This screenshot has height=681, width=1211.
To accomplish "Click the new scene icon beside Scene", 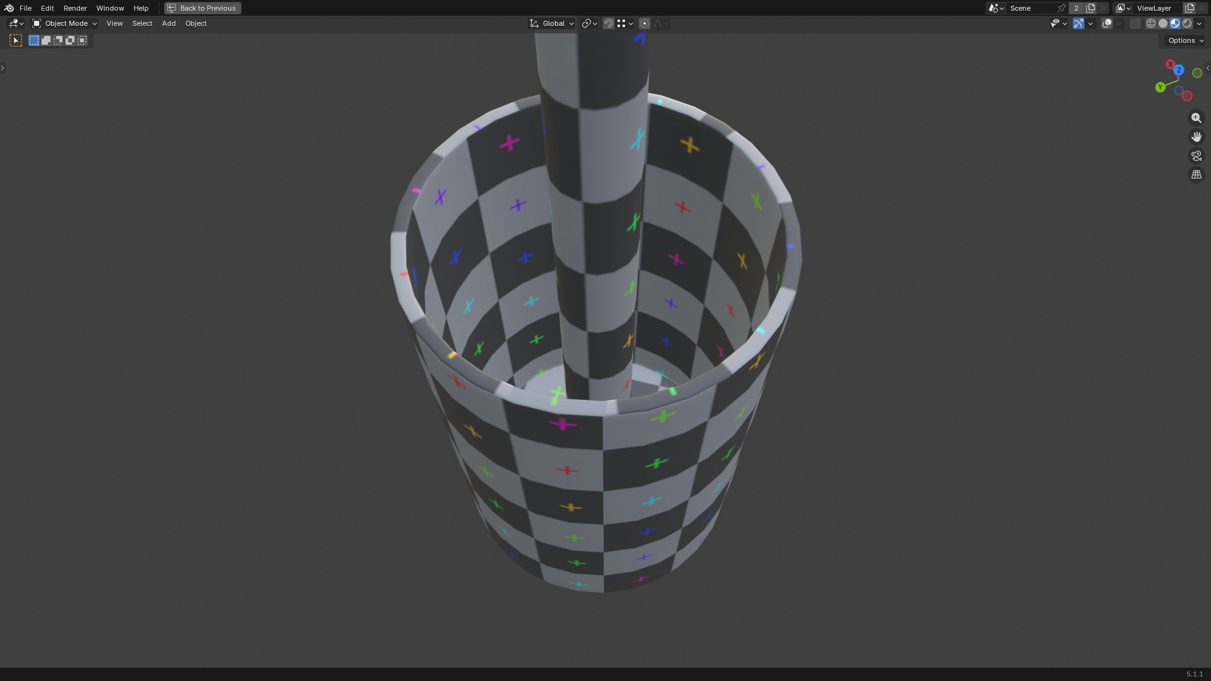I will pos(1091,8).
